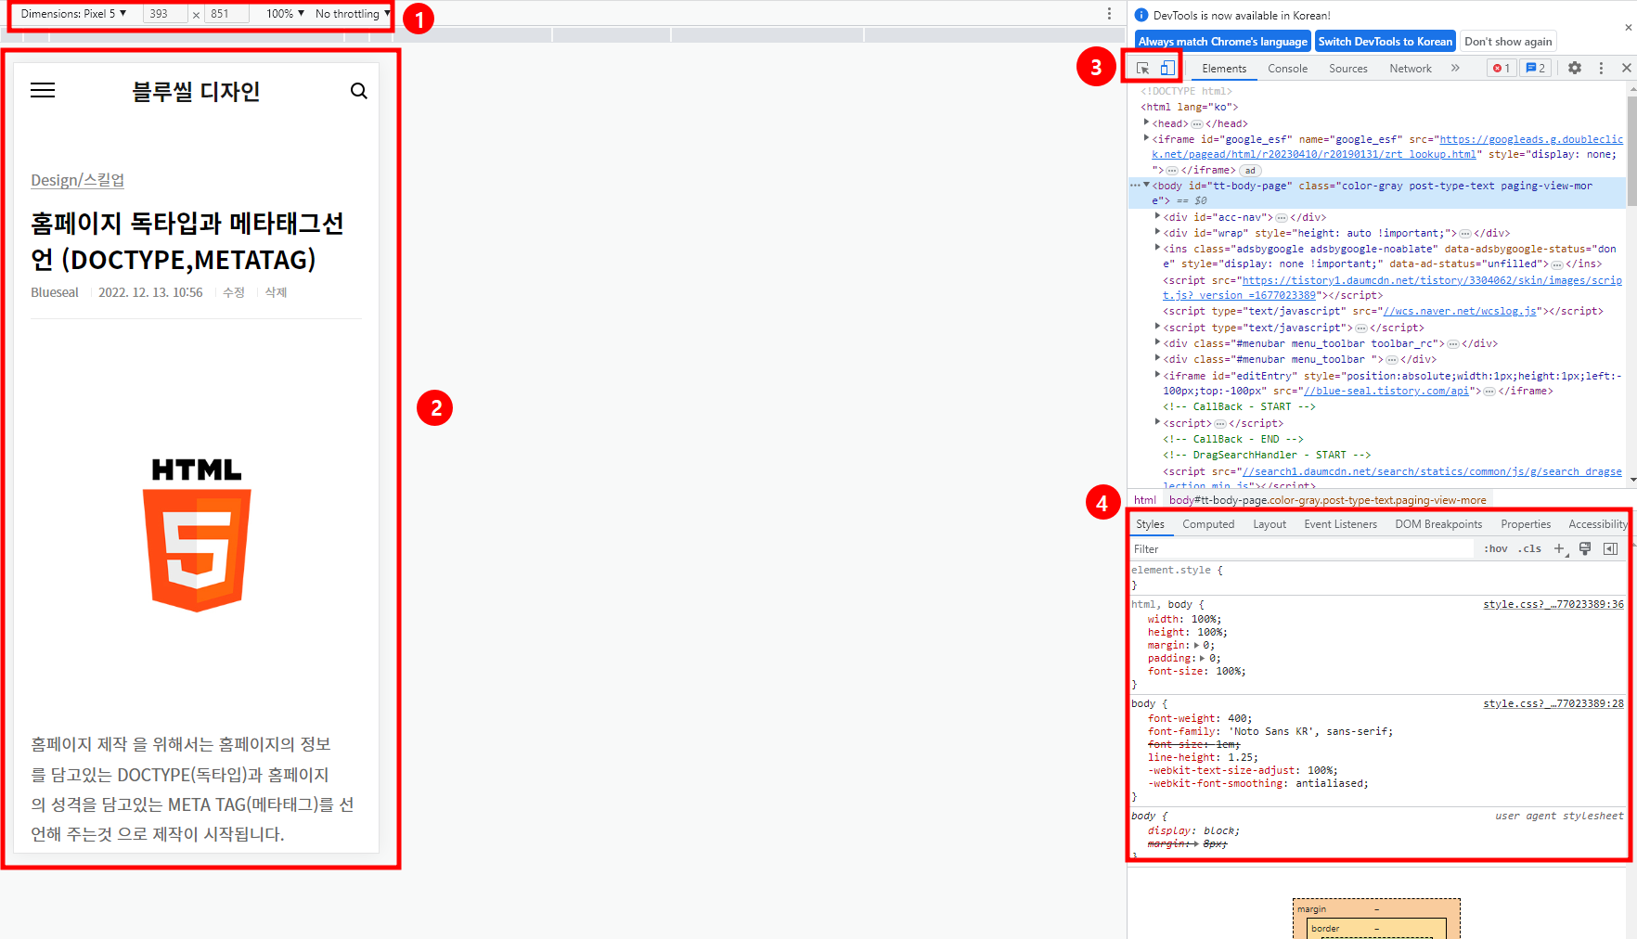Switch to Console tab
Image resolution: width=1637 pixels, height=939 pixels.
(x=1287, y=69)
